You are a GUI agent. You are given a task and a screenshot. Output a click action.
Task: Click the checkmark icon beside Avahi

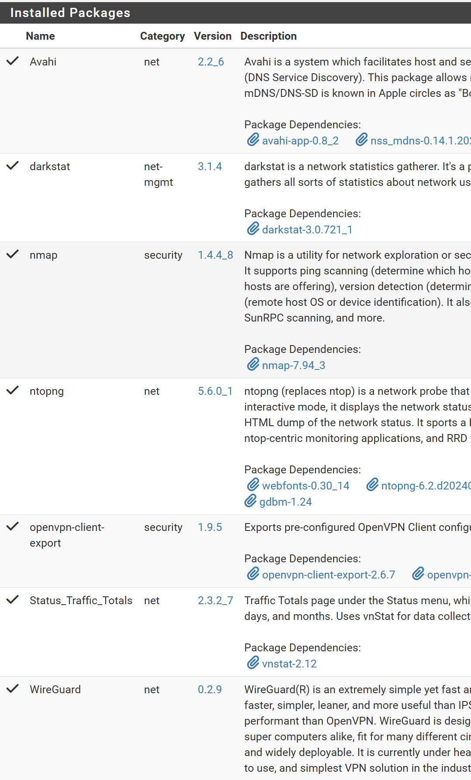[x=13, y=61]
